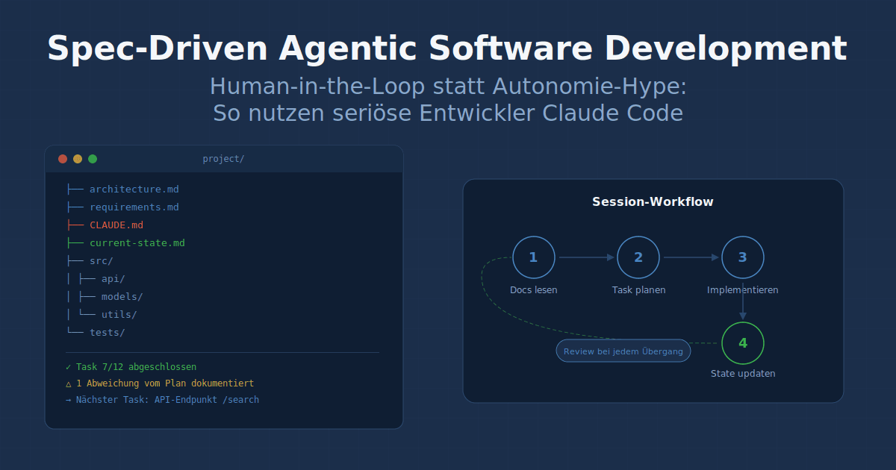Click the 'Implementieren' label
This screenshot has height=470, width=896.
[x=743, y=290]
